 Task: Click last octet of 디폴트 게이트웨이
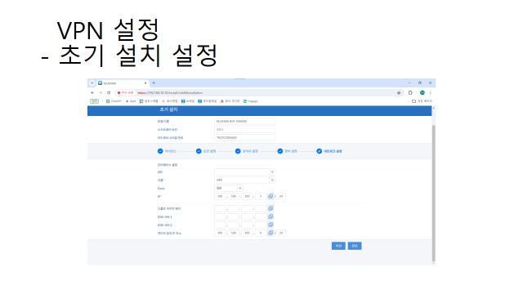tap(261, 209)
